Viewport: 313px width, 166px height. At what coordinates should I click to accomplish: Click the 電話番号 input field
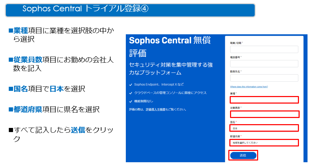(x=264, y=63)
